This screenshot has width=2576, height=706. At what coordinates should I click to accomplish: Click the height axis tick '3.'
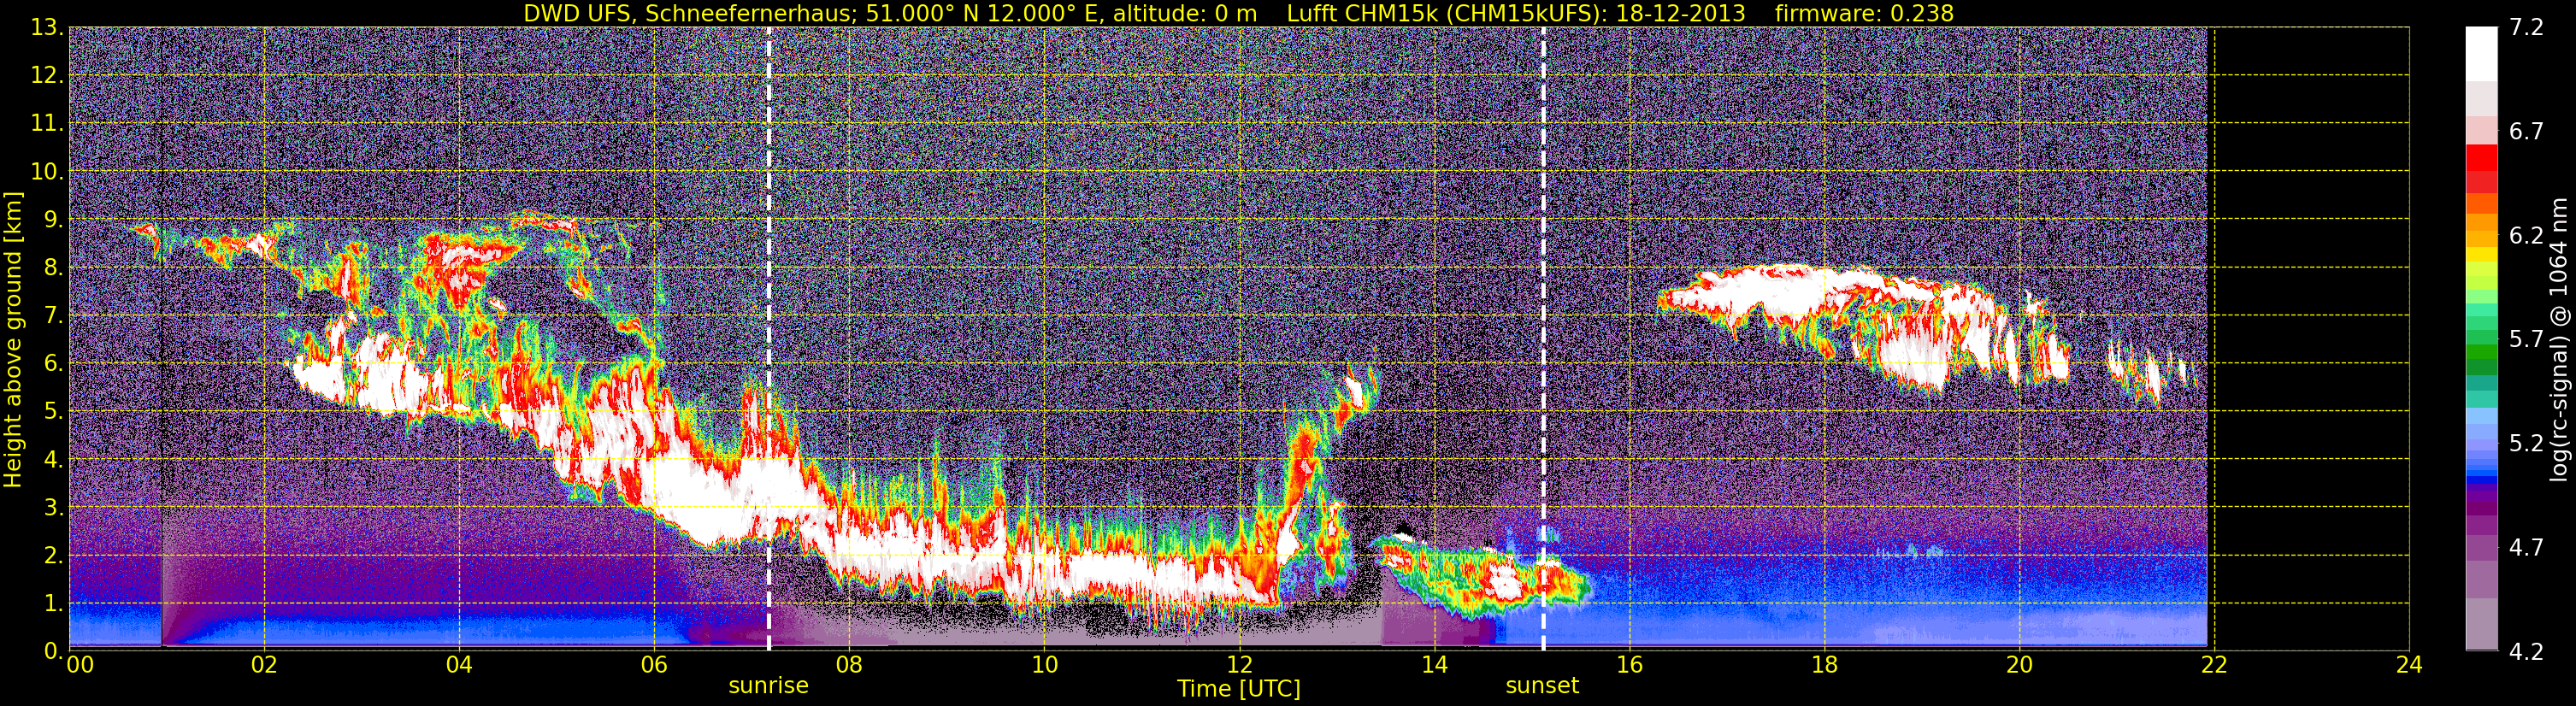[x=54, y=508]
